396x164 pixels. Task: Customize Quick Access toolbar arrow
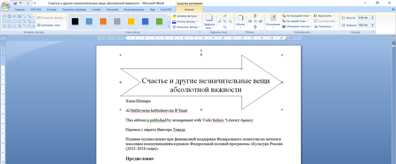pyautogui.click(x=34, y=3)
